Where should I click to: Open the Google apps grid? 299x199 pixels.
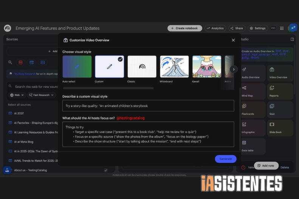pos(282,28)
